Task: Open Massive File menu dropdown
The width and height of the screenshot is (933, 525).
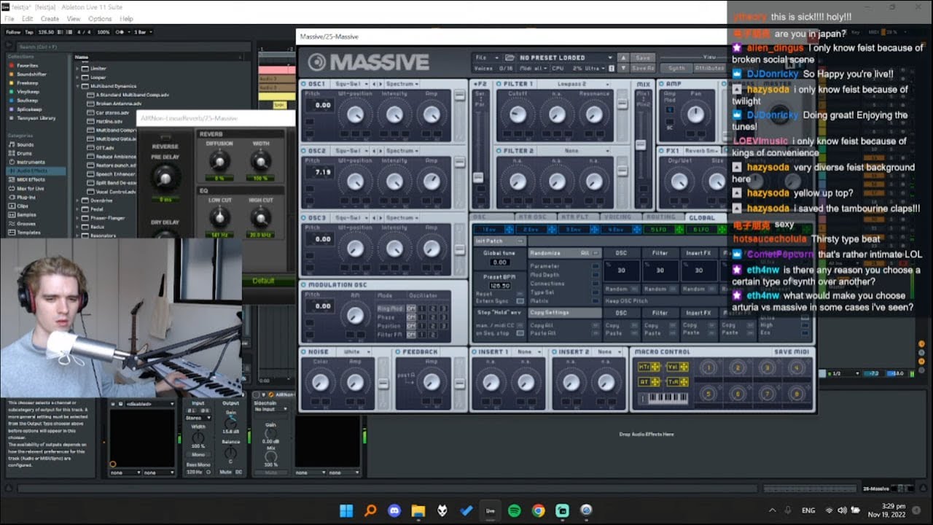Action: (487, 58)
